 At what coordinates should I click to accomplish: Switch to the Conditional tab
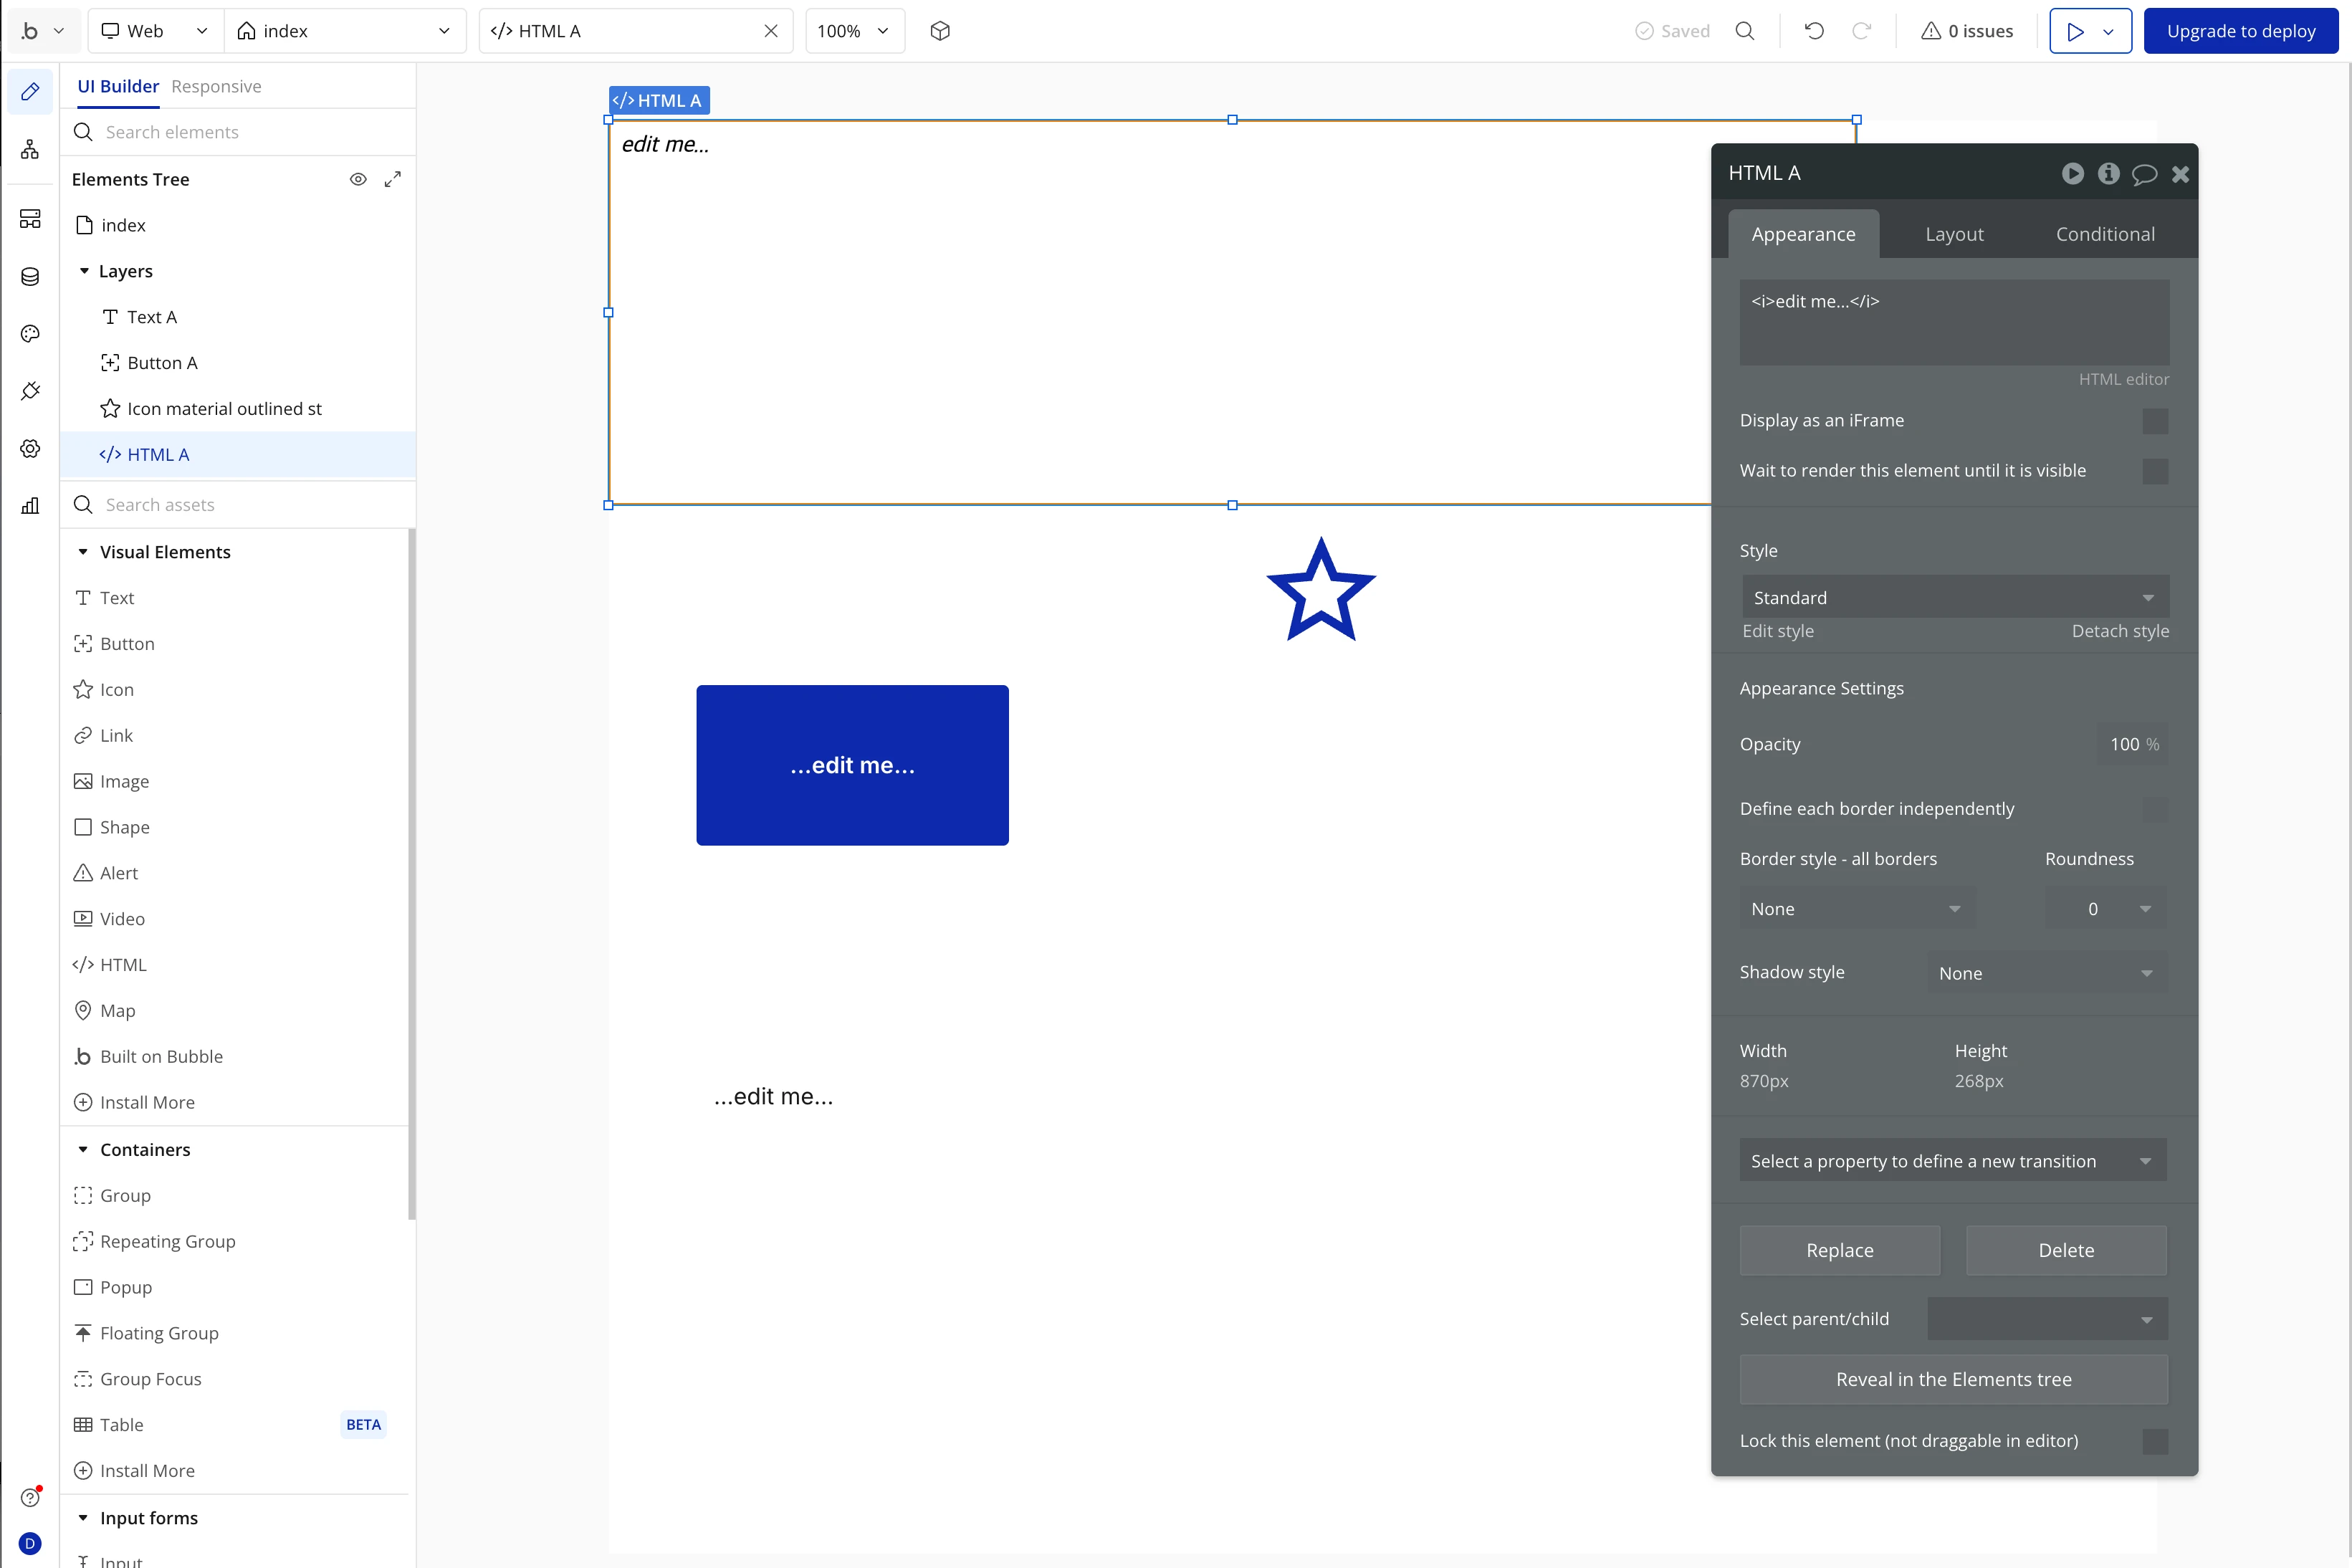pos(2105,234)
